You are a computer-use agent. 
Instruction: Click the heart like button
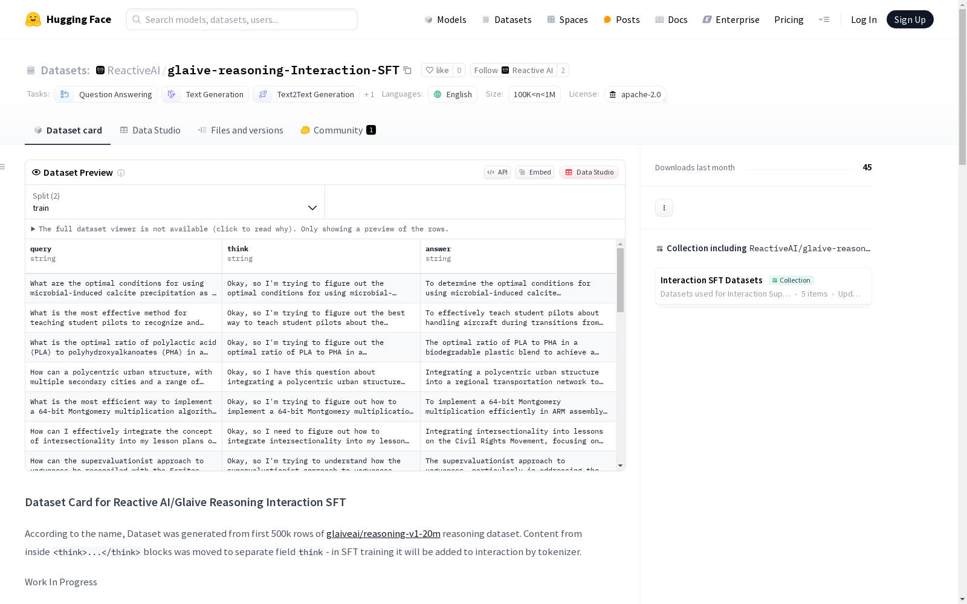(x=437, y=71)
